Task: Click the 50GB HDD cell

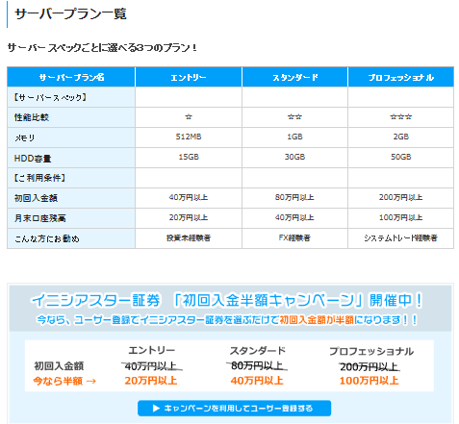Action: pos(400,157)
